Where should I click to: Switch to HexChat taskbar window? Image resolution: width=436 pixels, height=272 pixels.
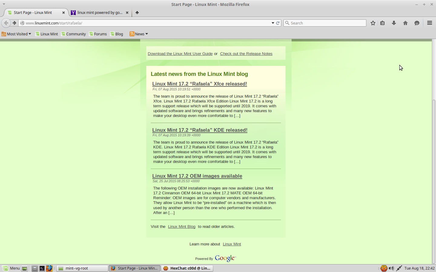[x=187, y=268]
